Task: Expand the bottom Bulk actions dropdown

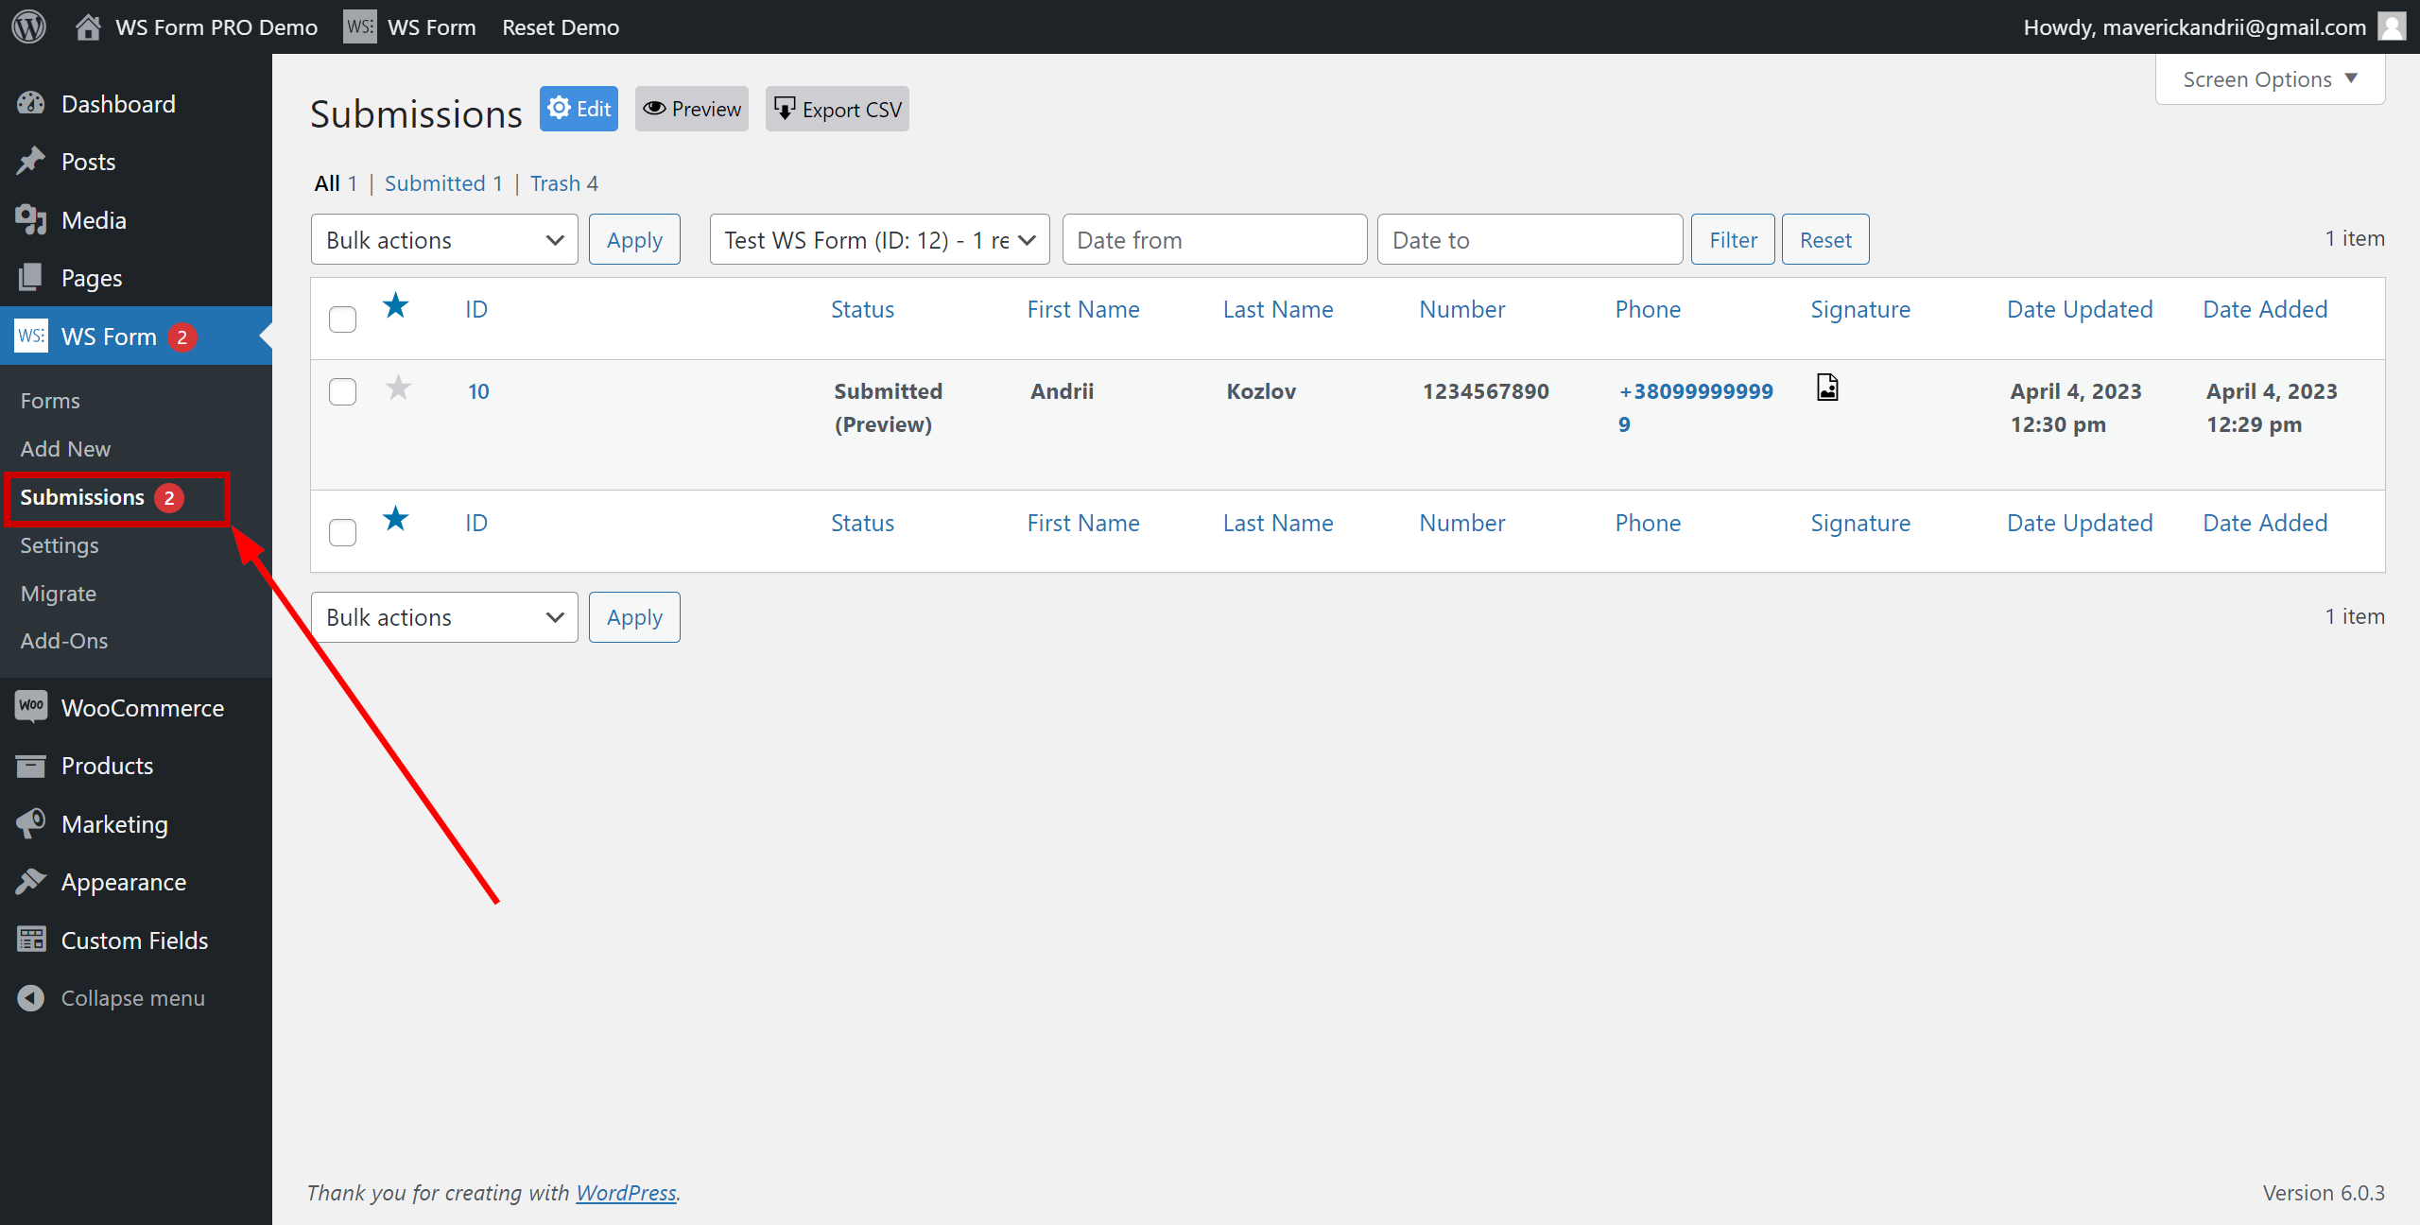Action: pyautogui.click(x=443, y=617)
